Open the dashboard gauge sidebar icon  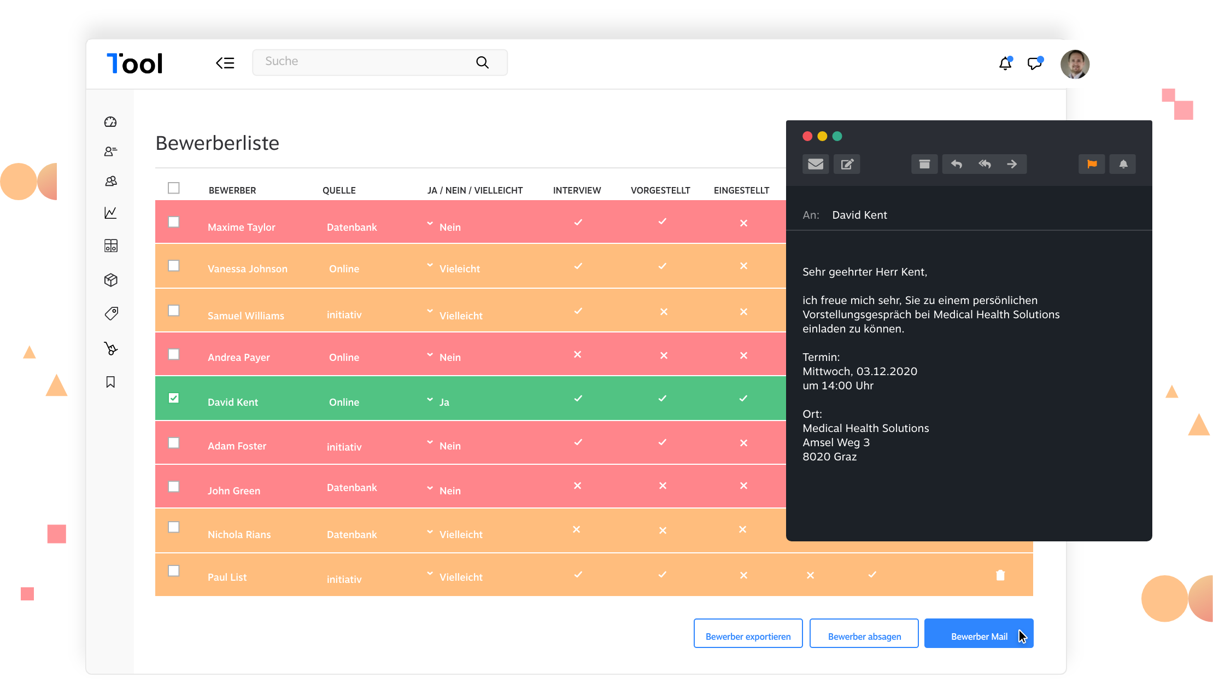[x=110, y=122]
